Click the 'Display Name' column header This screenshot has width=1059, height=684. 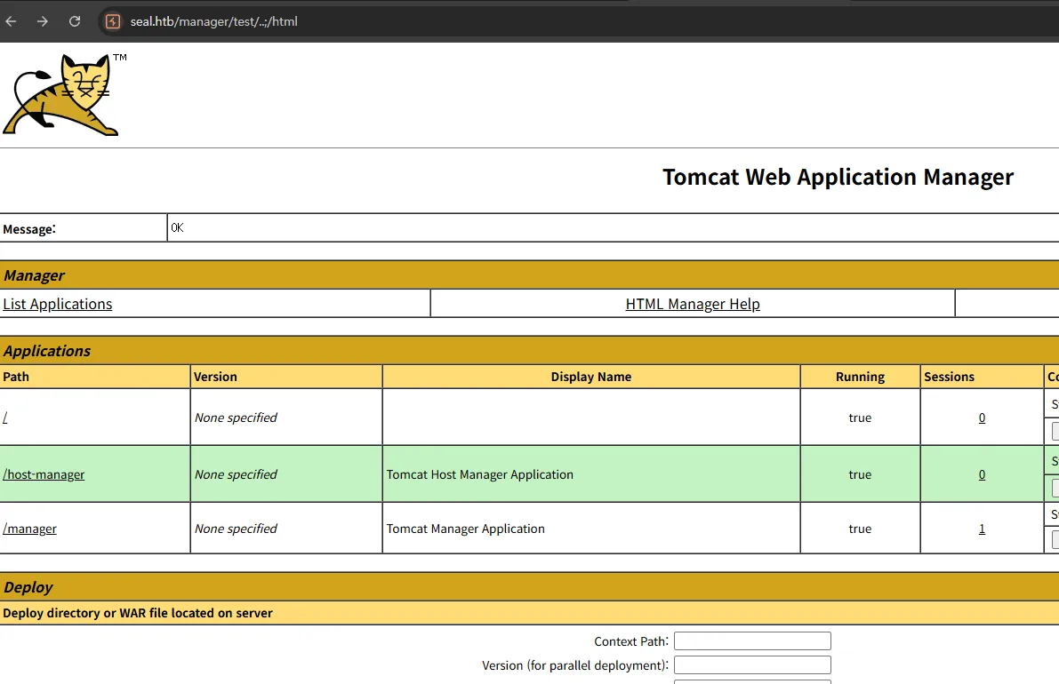pyautogui.click(x=591, y=377)
